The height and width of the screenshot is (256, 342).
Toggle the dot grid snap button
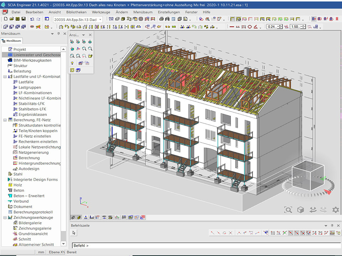point(273,233)
